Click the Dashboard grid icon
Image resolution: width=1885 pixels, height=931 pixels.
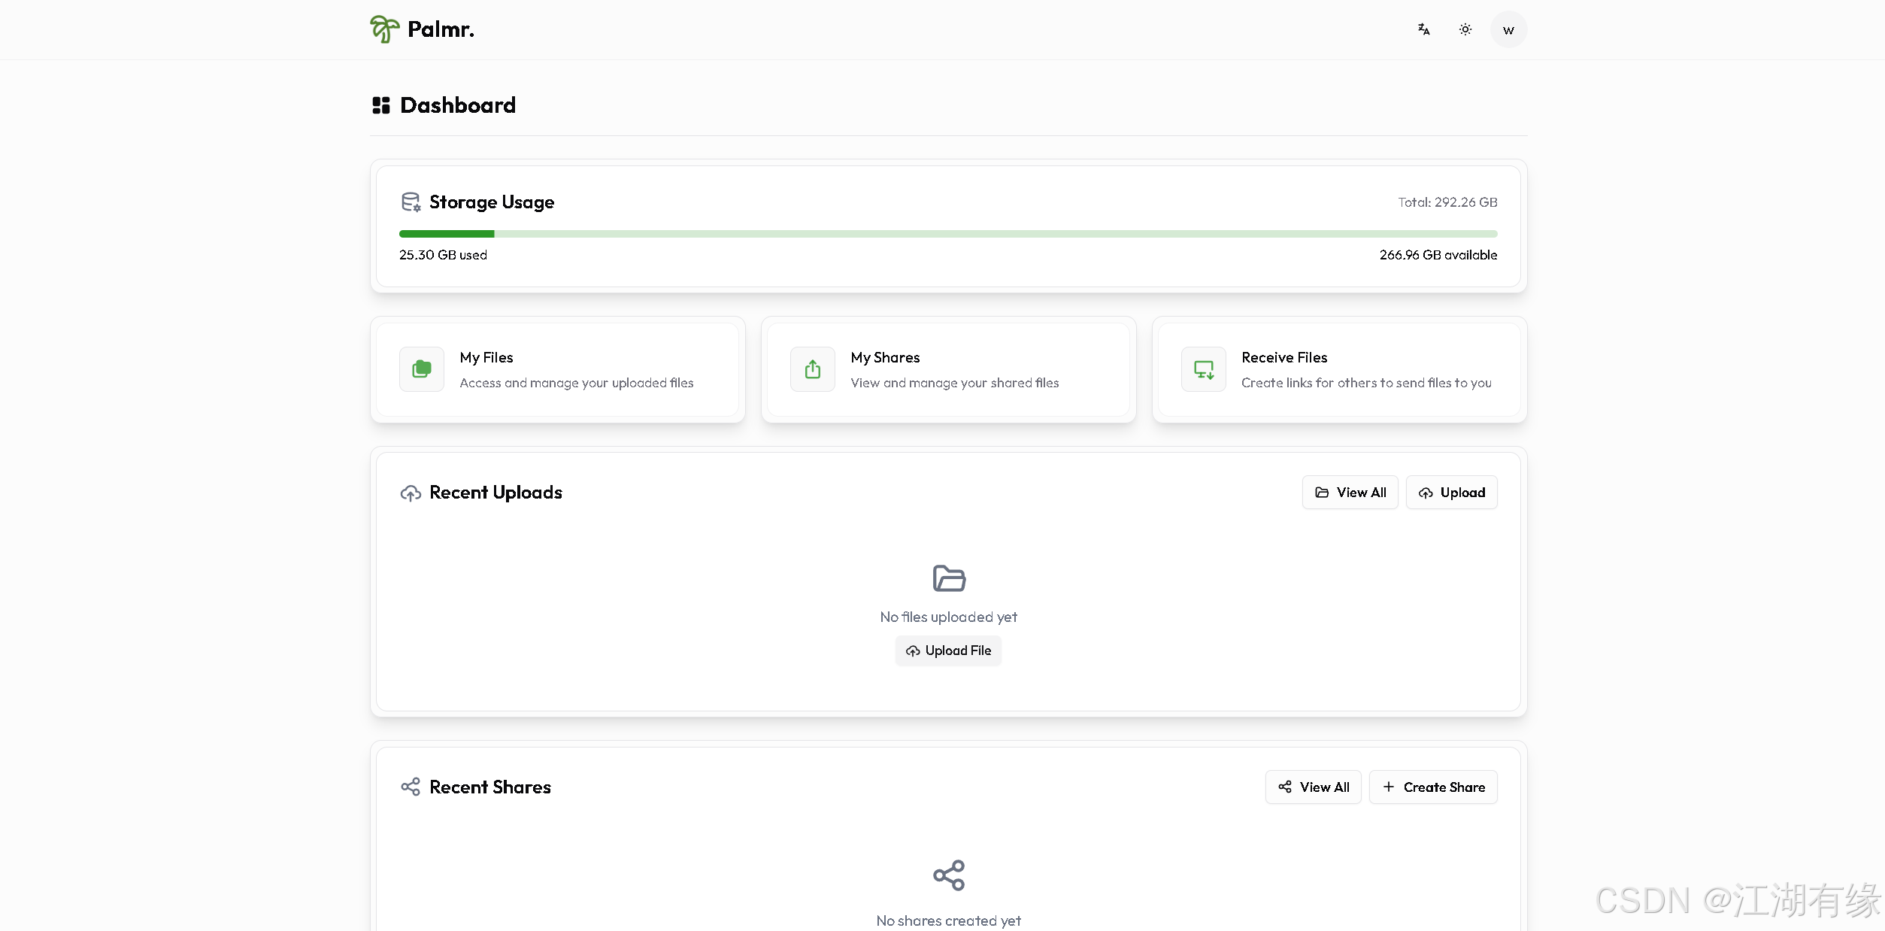pos(381,105)
